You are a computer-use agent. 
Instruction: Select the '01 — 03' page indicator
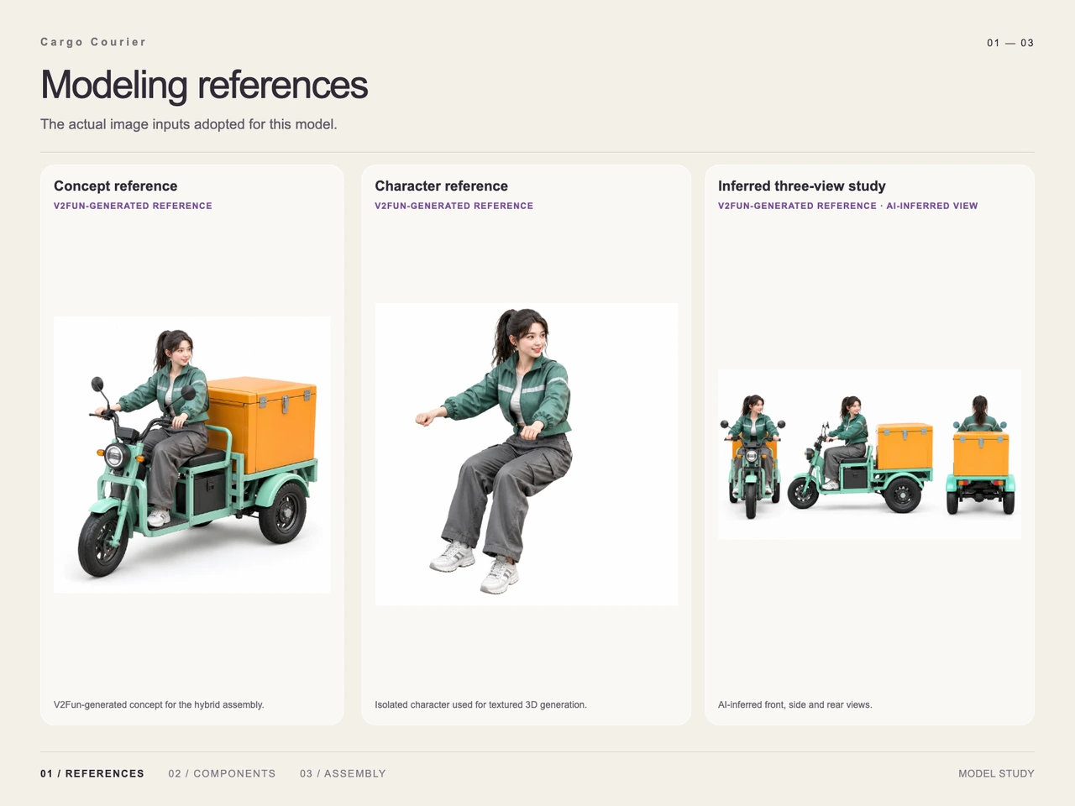click(x=1010, y=43)
